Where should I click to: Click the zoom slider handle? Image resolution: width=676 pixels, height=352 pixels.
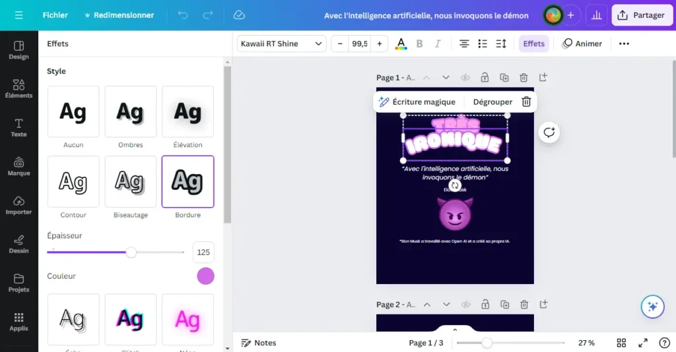487,343
